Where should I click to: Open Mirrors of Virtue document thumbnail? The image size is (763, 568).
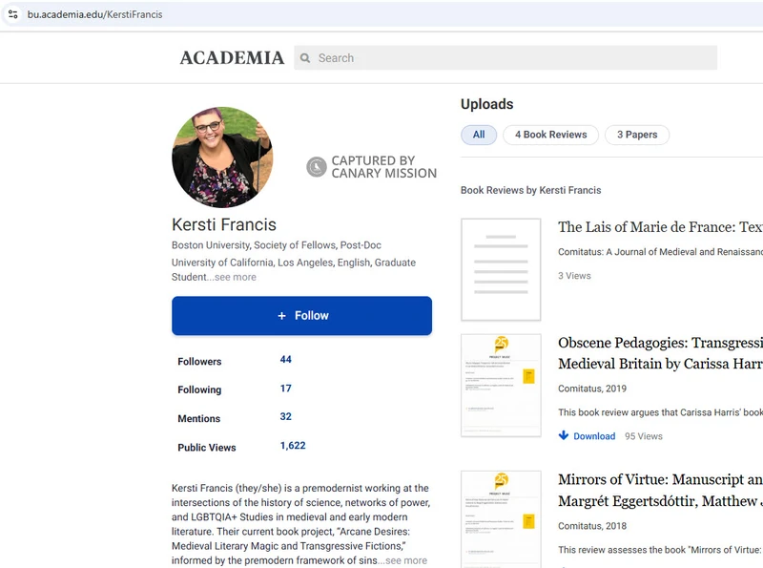[x=501, y=519]
